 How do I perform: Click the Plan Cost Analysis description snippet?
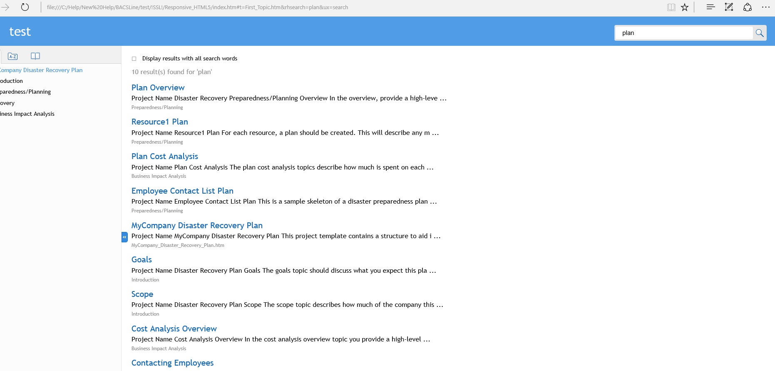click(283, 167)
